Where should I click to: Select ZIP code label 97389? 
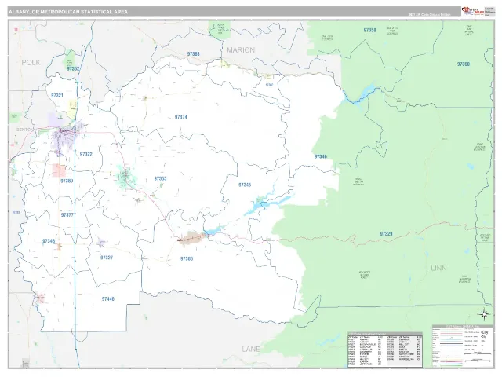point(67,181)
